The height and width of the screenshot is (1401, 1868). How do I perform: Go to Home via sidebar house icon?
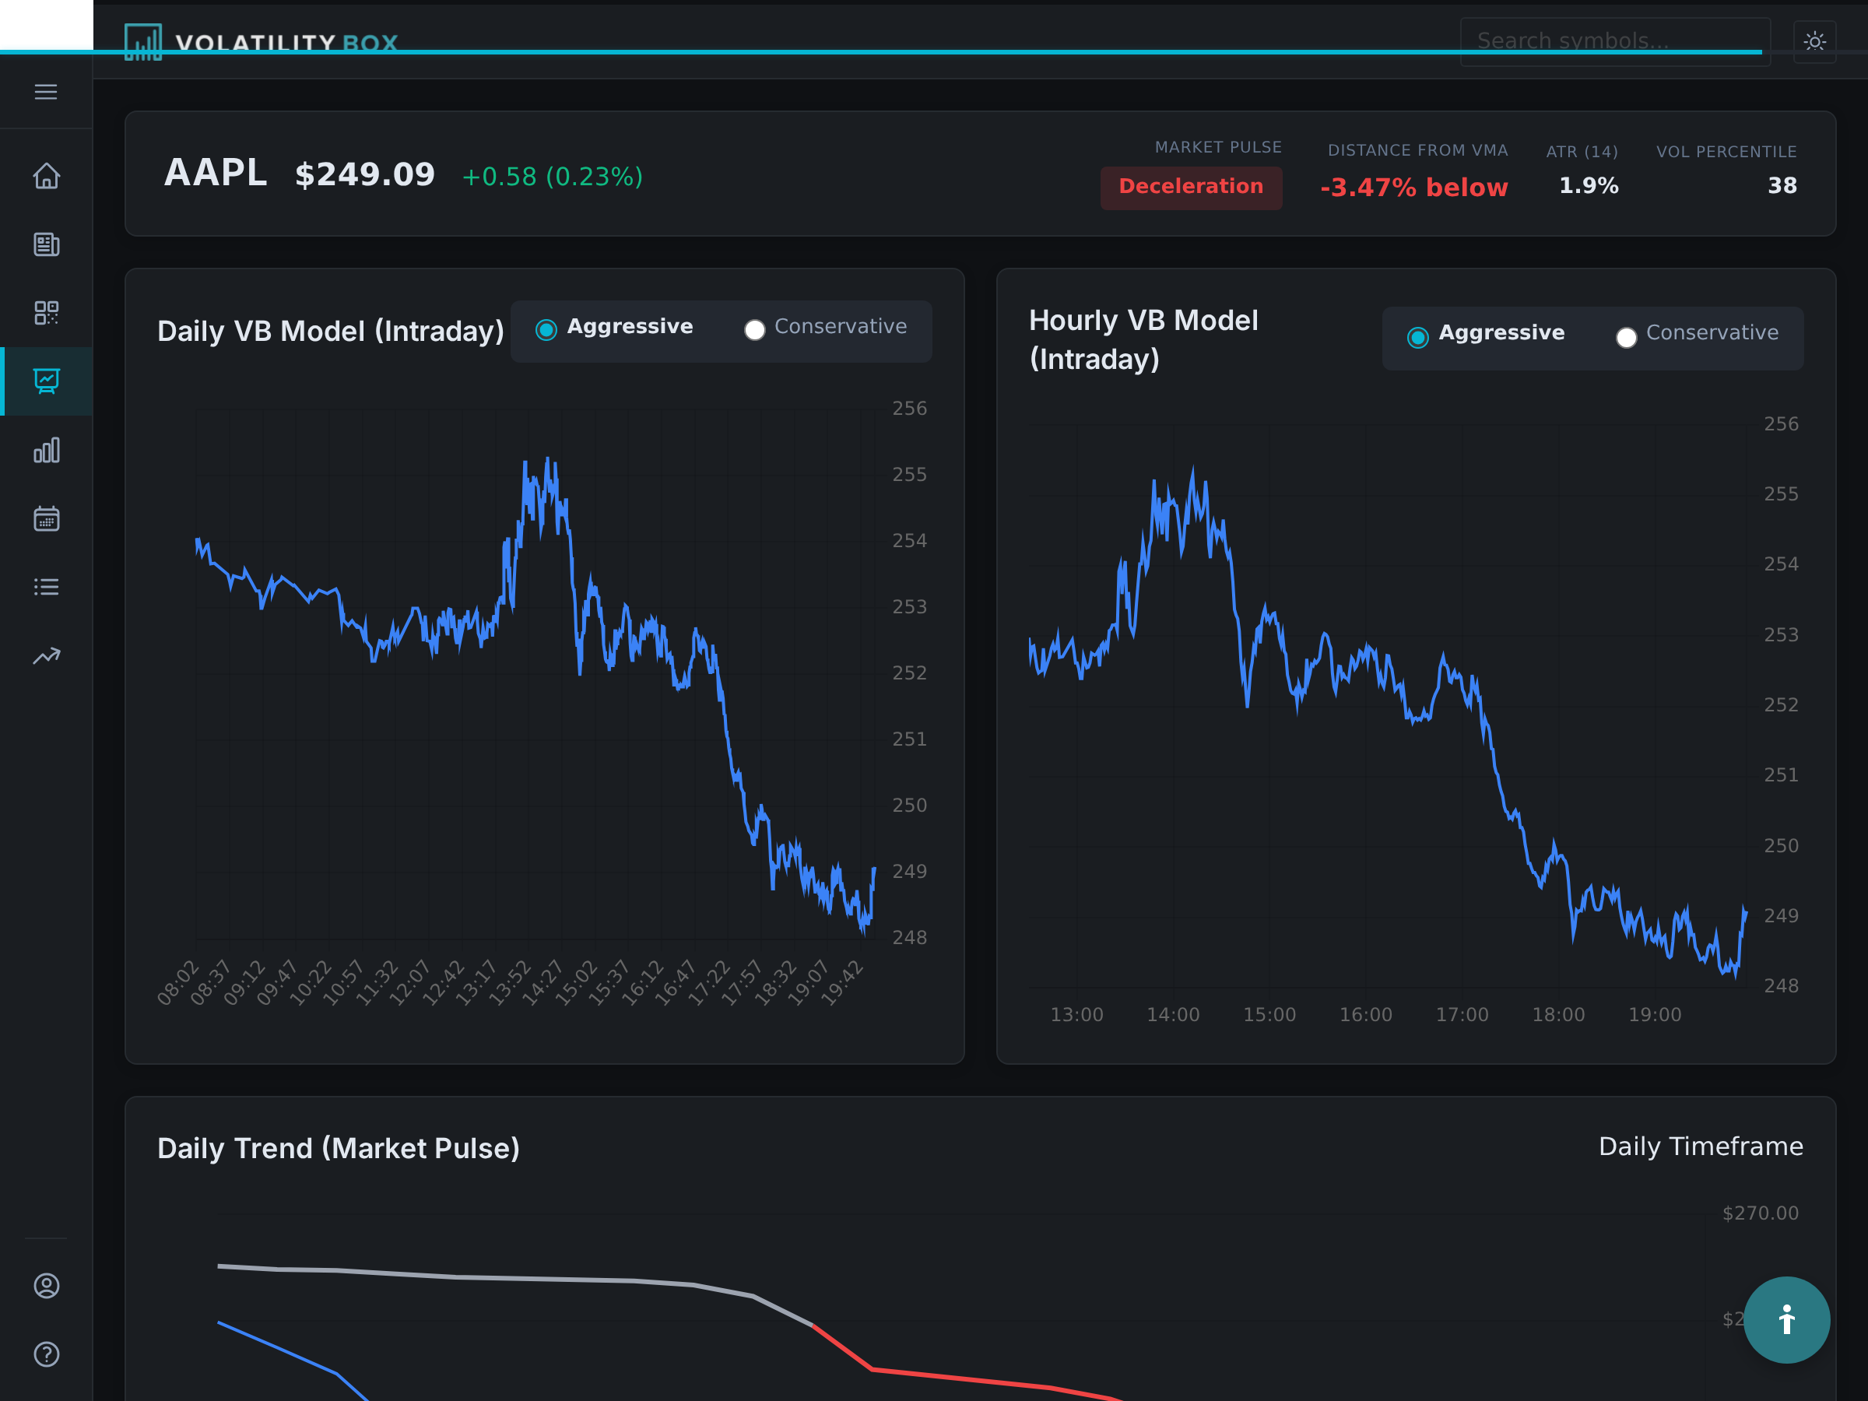click(47, 176)
